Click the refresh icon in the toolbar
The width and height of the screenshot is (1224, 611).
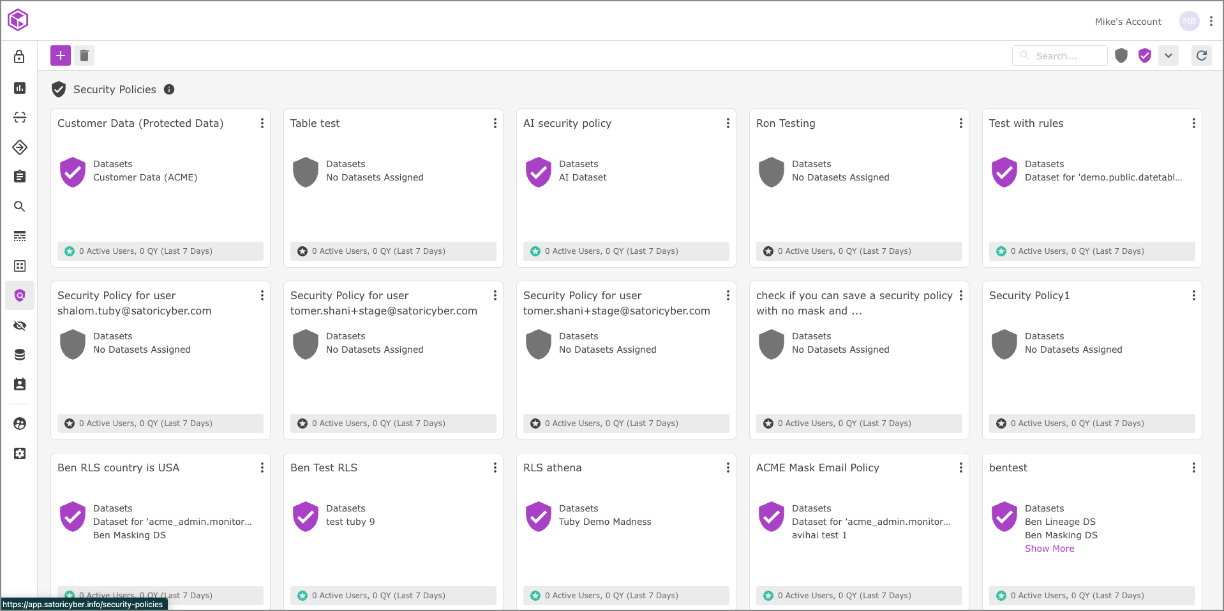pos(1201,55)
